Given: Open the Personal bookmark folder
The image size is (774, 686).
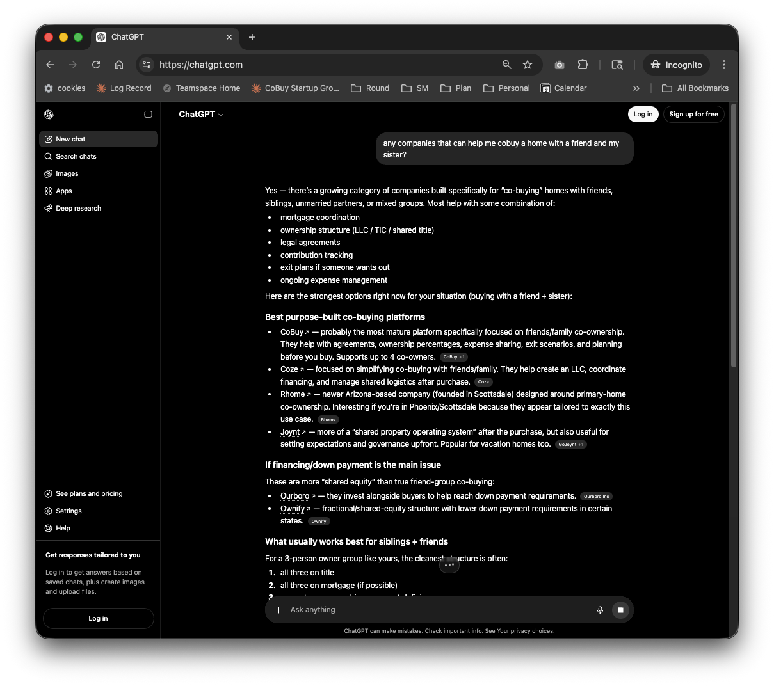Looking at the screenshot, I should tap(506, 88).
